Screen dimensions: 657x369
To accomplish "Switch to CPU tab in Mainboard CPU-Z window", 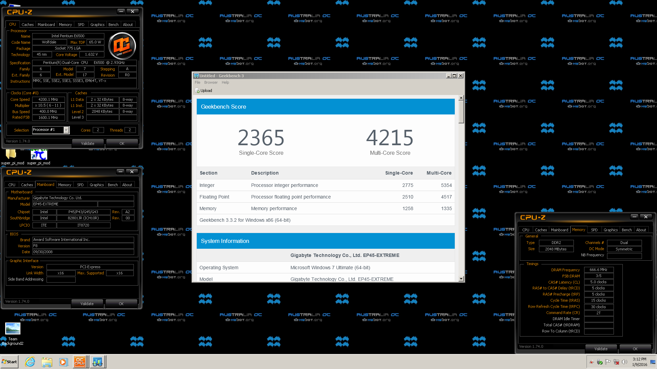I will click(x=12, y=185).
